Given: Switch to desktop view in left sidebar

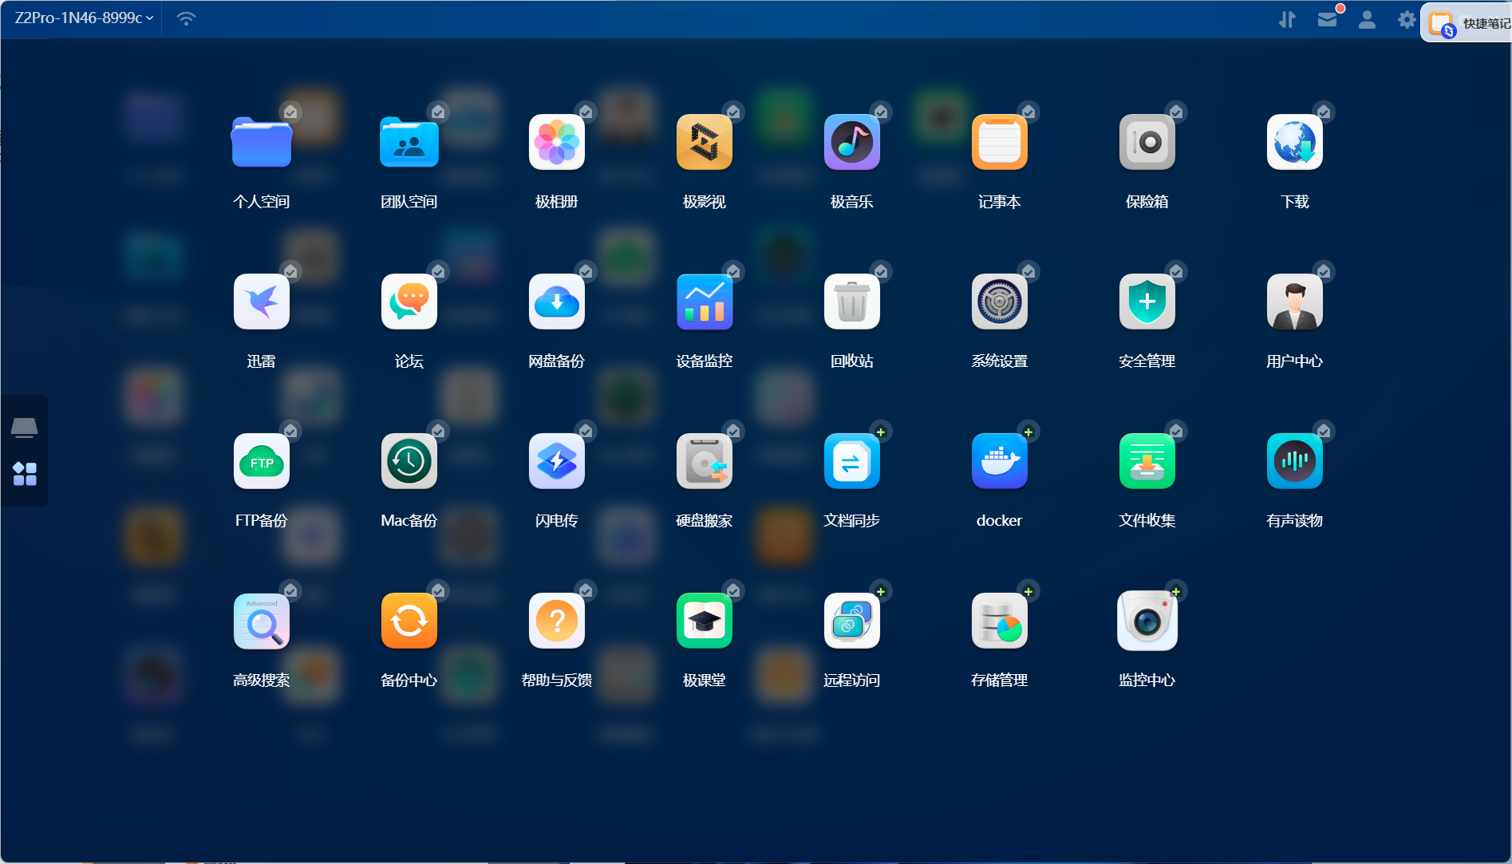Looking at the screenshot, I should coord(24,428).
